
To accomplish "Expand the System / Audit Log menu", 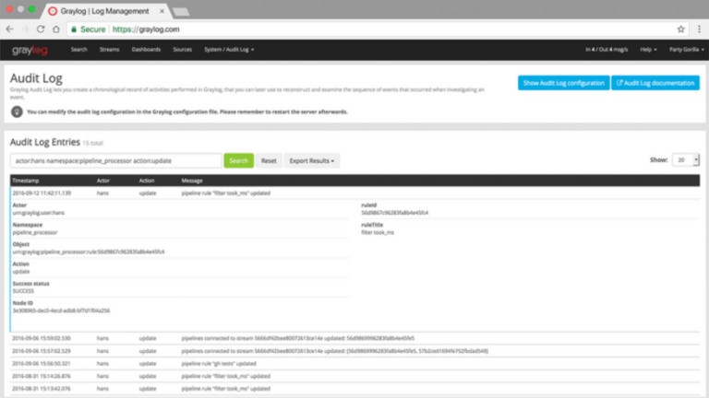I will click(x=229, y=50).
